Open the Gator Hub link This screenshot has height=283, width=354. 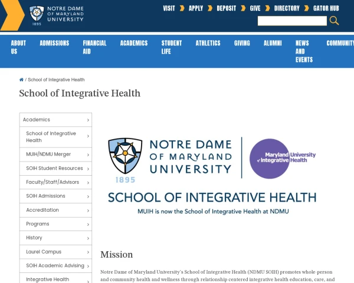[x=326, y=8]
